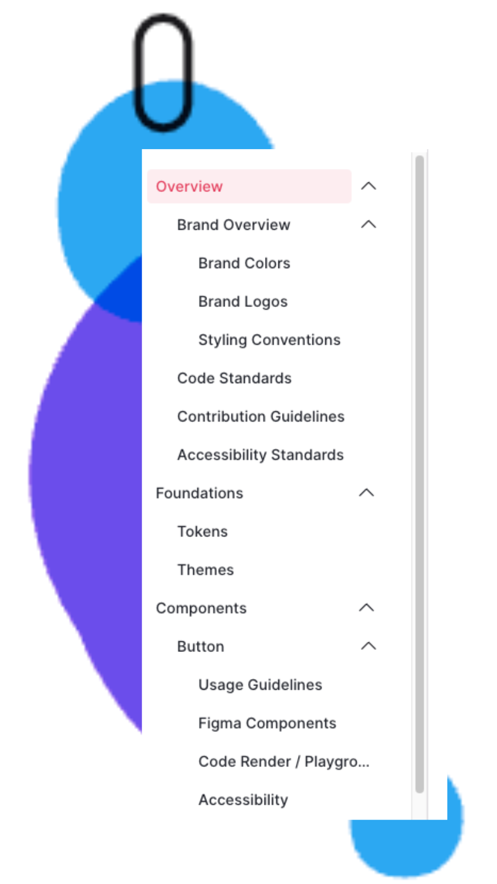Open the Code Standards page
Viewport: 497px width, 884px height.
coord(234,378)
